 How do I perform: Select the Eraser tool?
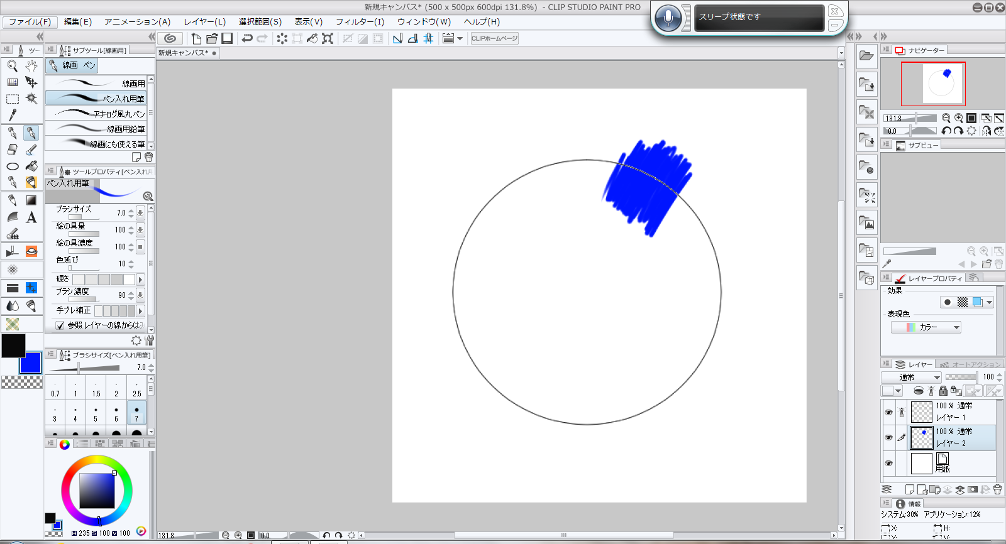click(x=12, y=150)
